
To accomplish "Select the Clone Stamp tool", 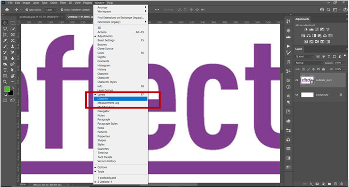I will pos(13,47).
